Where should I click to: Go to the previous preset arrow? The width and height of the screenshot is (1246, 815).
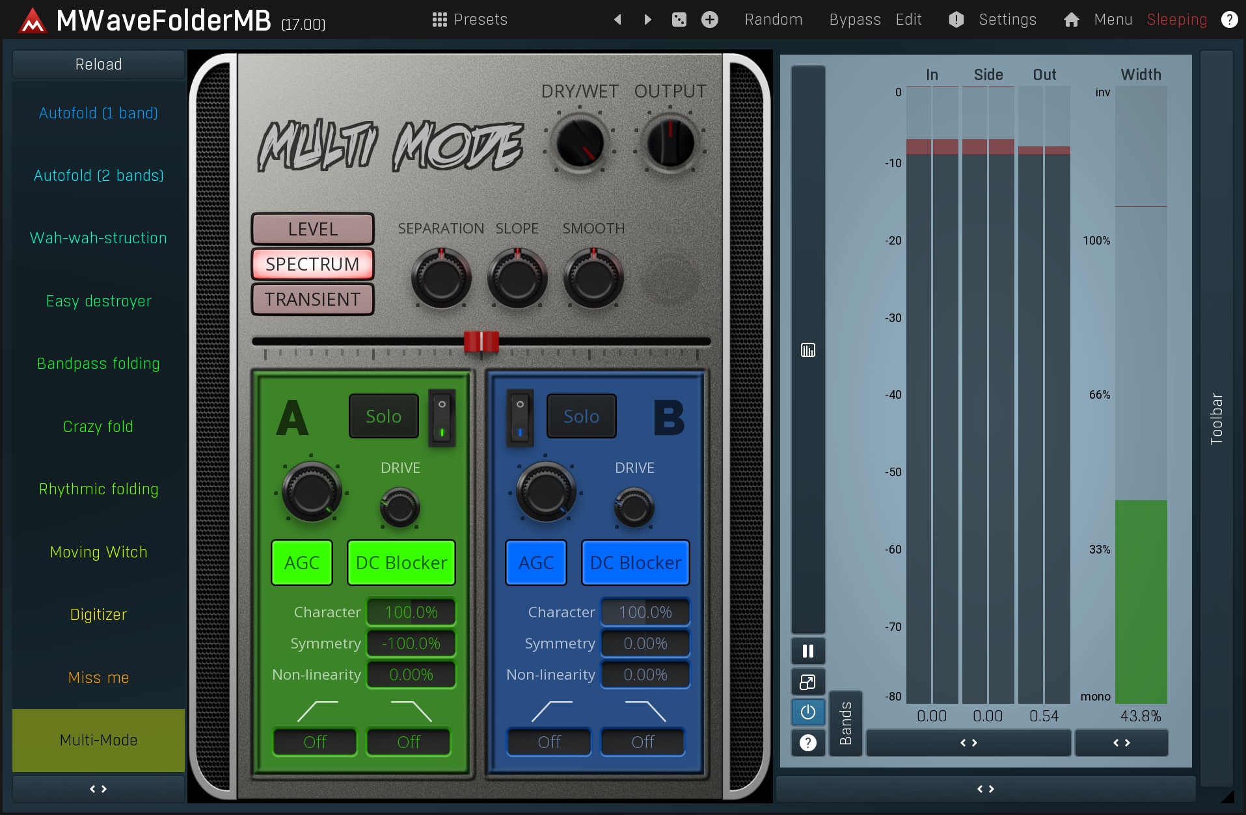coord(617,20)
